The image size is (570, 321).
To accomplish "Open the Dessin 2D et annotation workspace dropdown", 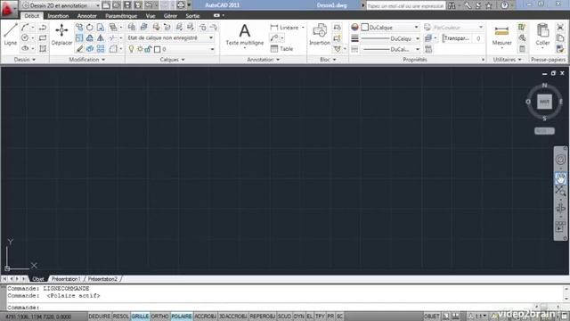I will click(x=61, y=5).
